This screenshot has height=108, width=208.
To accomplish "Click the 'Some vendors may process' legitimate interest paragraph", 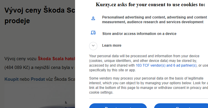I will click(148, 85).
